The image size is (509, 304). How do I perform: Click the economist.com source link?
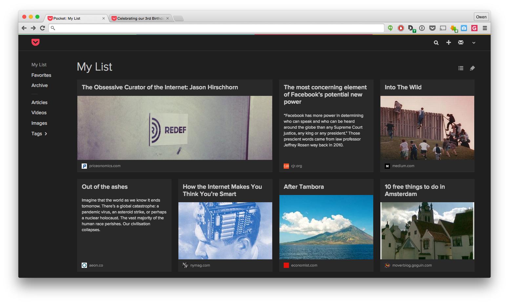click(304, 266)
